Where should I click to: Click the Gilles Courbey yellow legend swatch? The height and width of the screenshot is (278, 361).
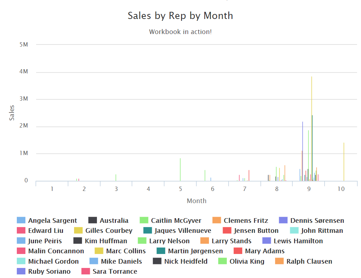click(78, 231)
